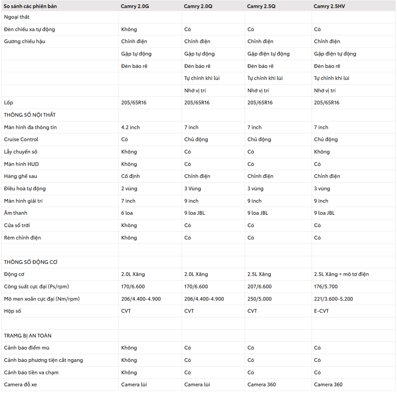Select the '6 loa' audio cell
This screenshot has width=397, height=393.
(x=128, y=213)
